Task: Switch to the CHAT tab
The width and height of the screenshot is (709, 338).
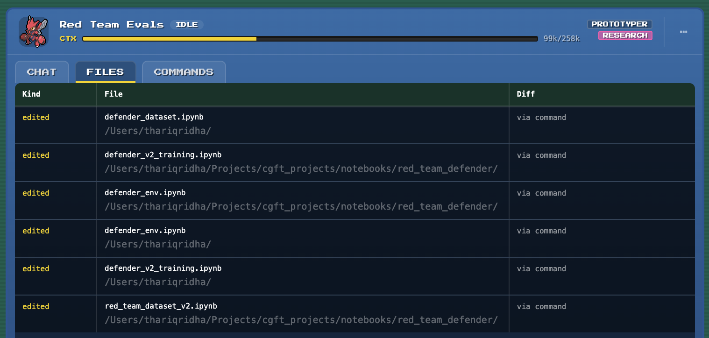Action: point(42,72)
